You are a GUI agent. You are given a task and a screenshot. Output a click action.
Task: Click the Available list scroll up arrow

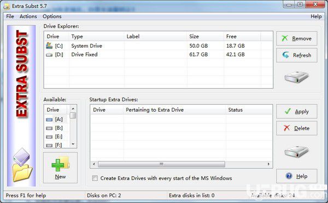[x=73, y=109]
